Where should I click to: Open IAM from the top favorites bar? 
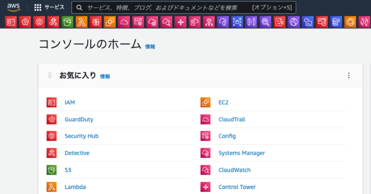coord(11,22)
